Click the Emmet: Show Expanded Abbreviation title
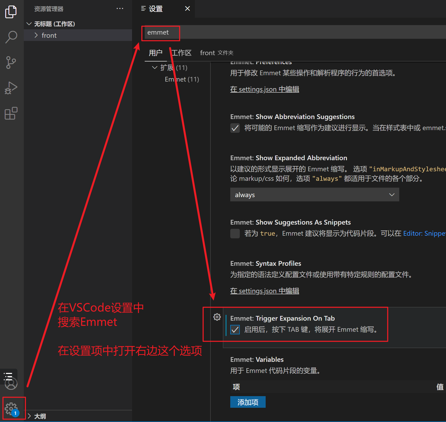 coord(289,158)
